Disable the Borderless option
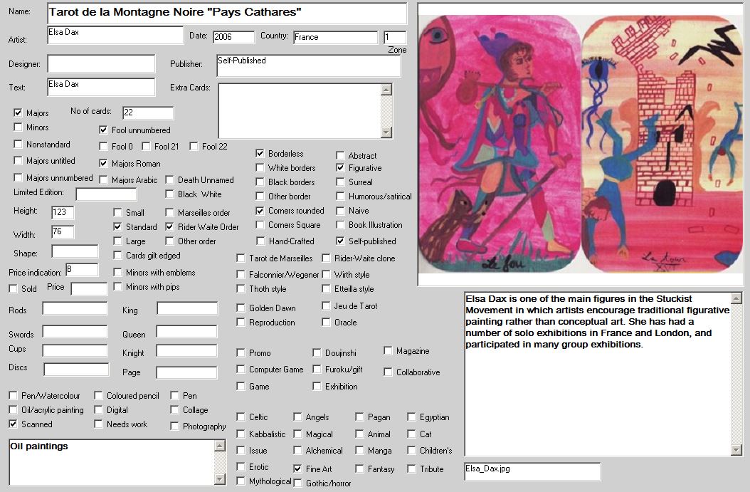750x492 pixels. (x=260, y=154)
